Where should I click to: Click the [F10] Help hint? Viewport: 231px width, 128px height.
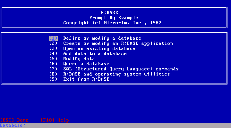(55, 120)
